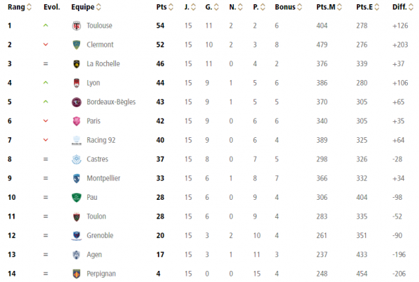Click the Pau team green logo
The height and width of the screenshot is (282, 419).
tap(76, 197)
